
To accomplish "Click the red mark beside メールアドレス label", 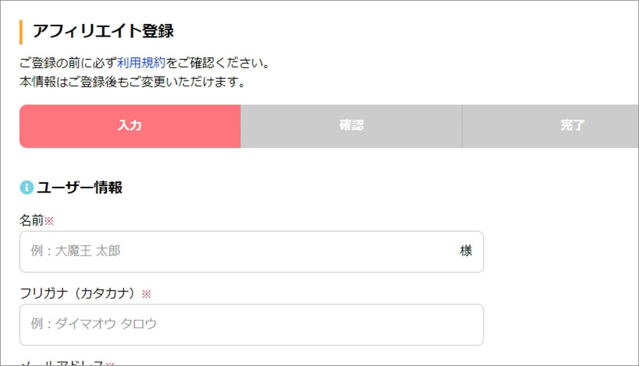I will coord(110,364).
